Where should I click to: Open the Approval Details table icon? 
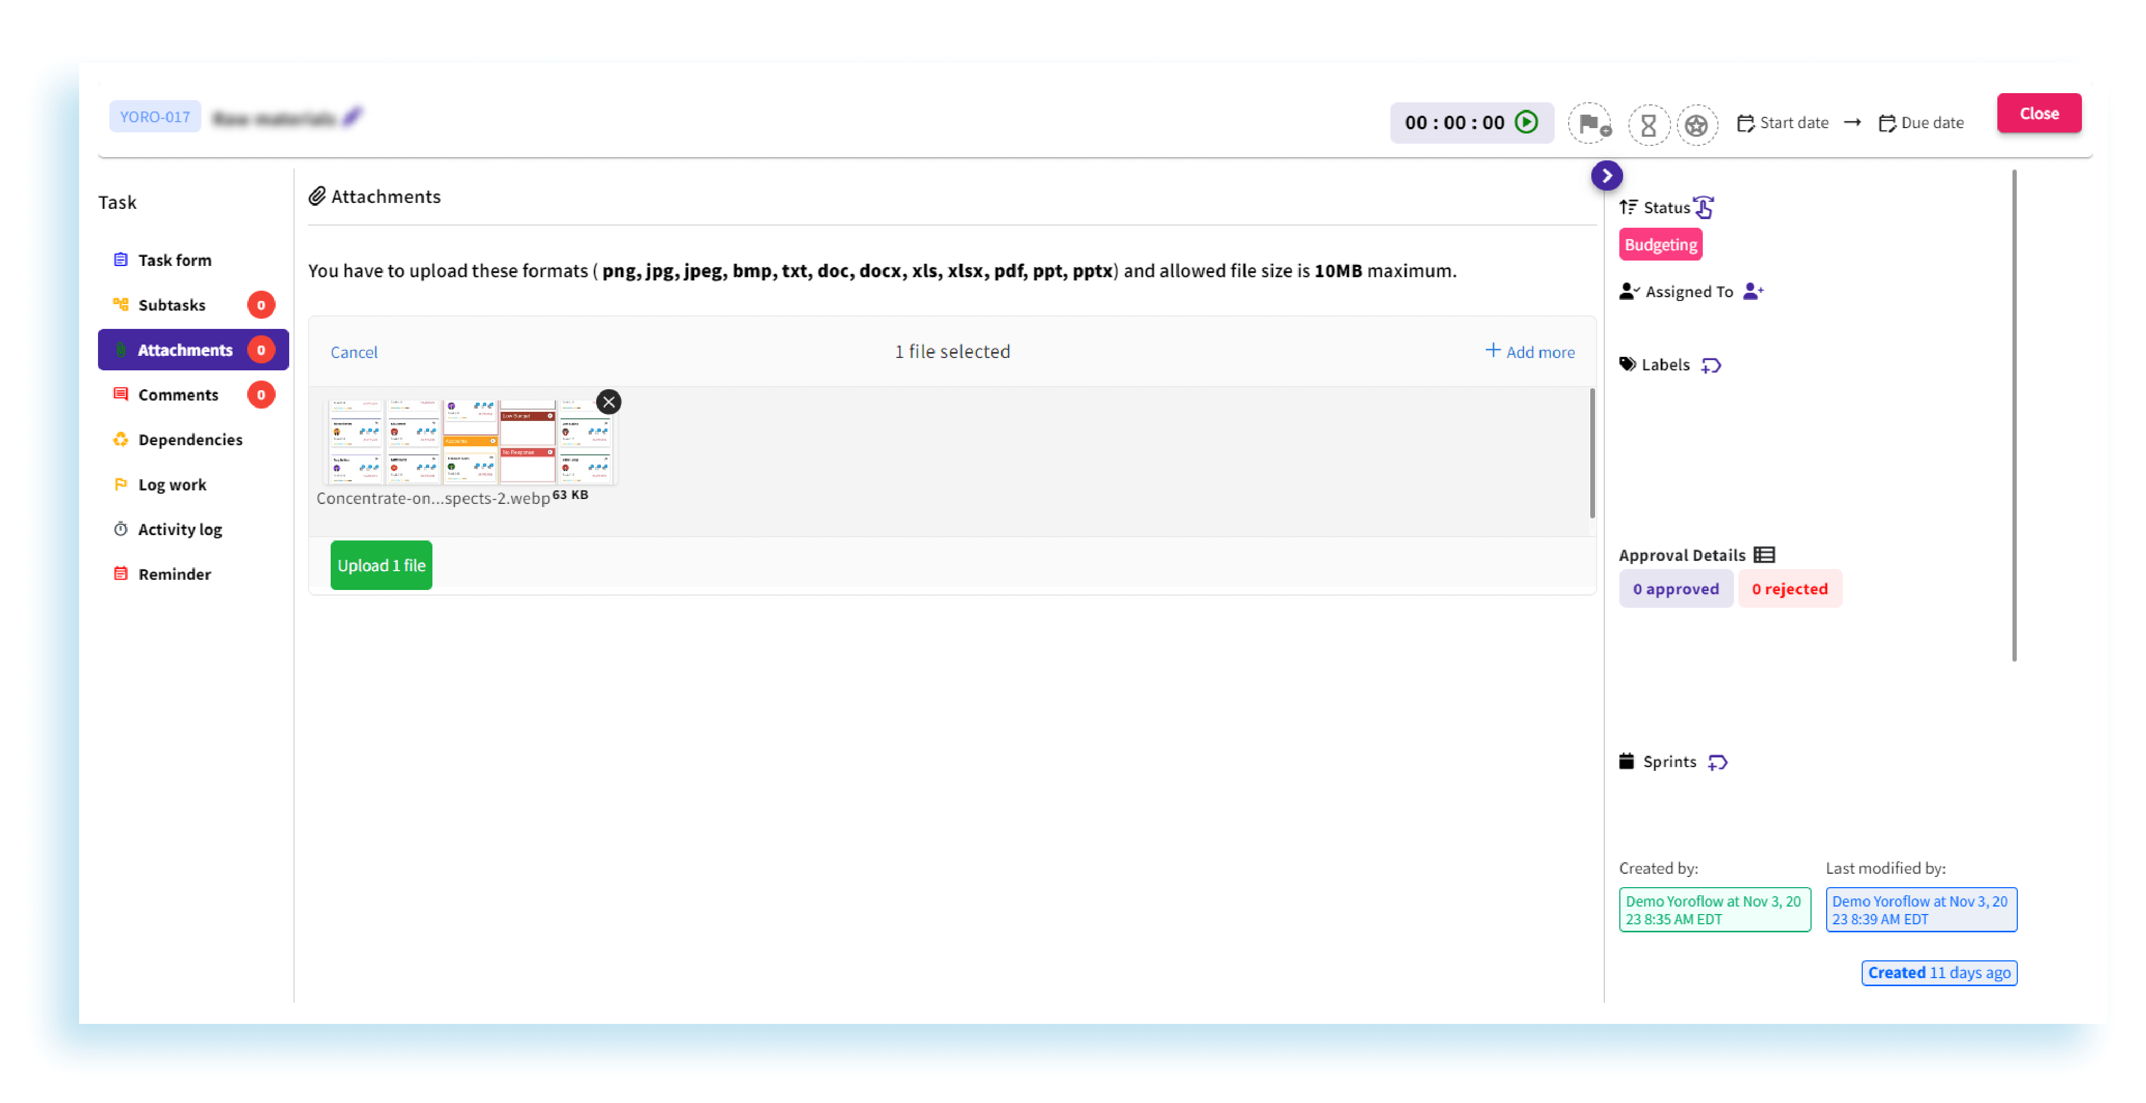coord(1764,554)
